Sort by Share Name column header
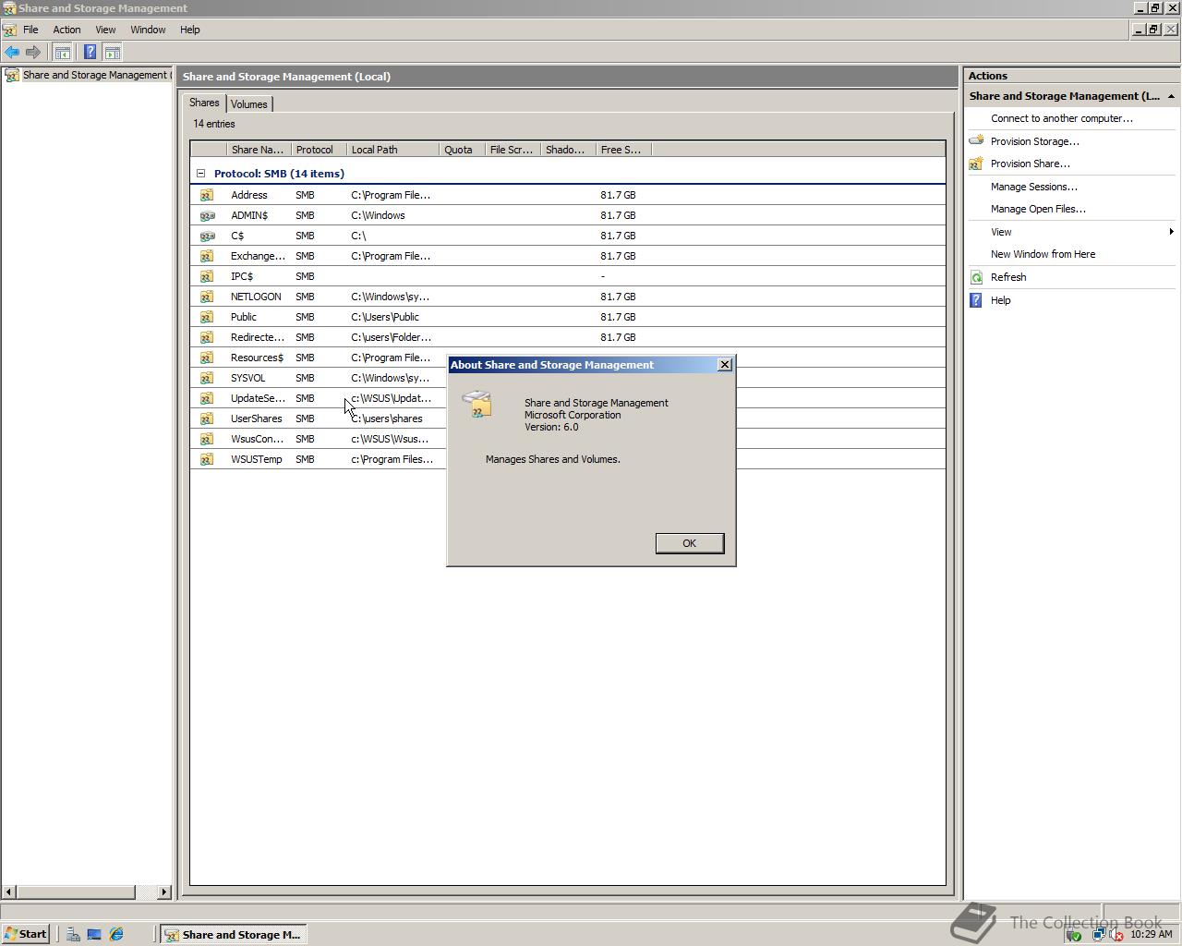Image resolution: width=1182 pixels, height=946 pixels. 259,149
